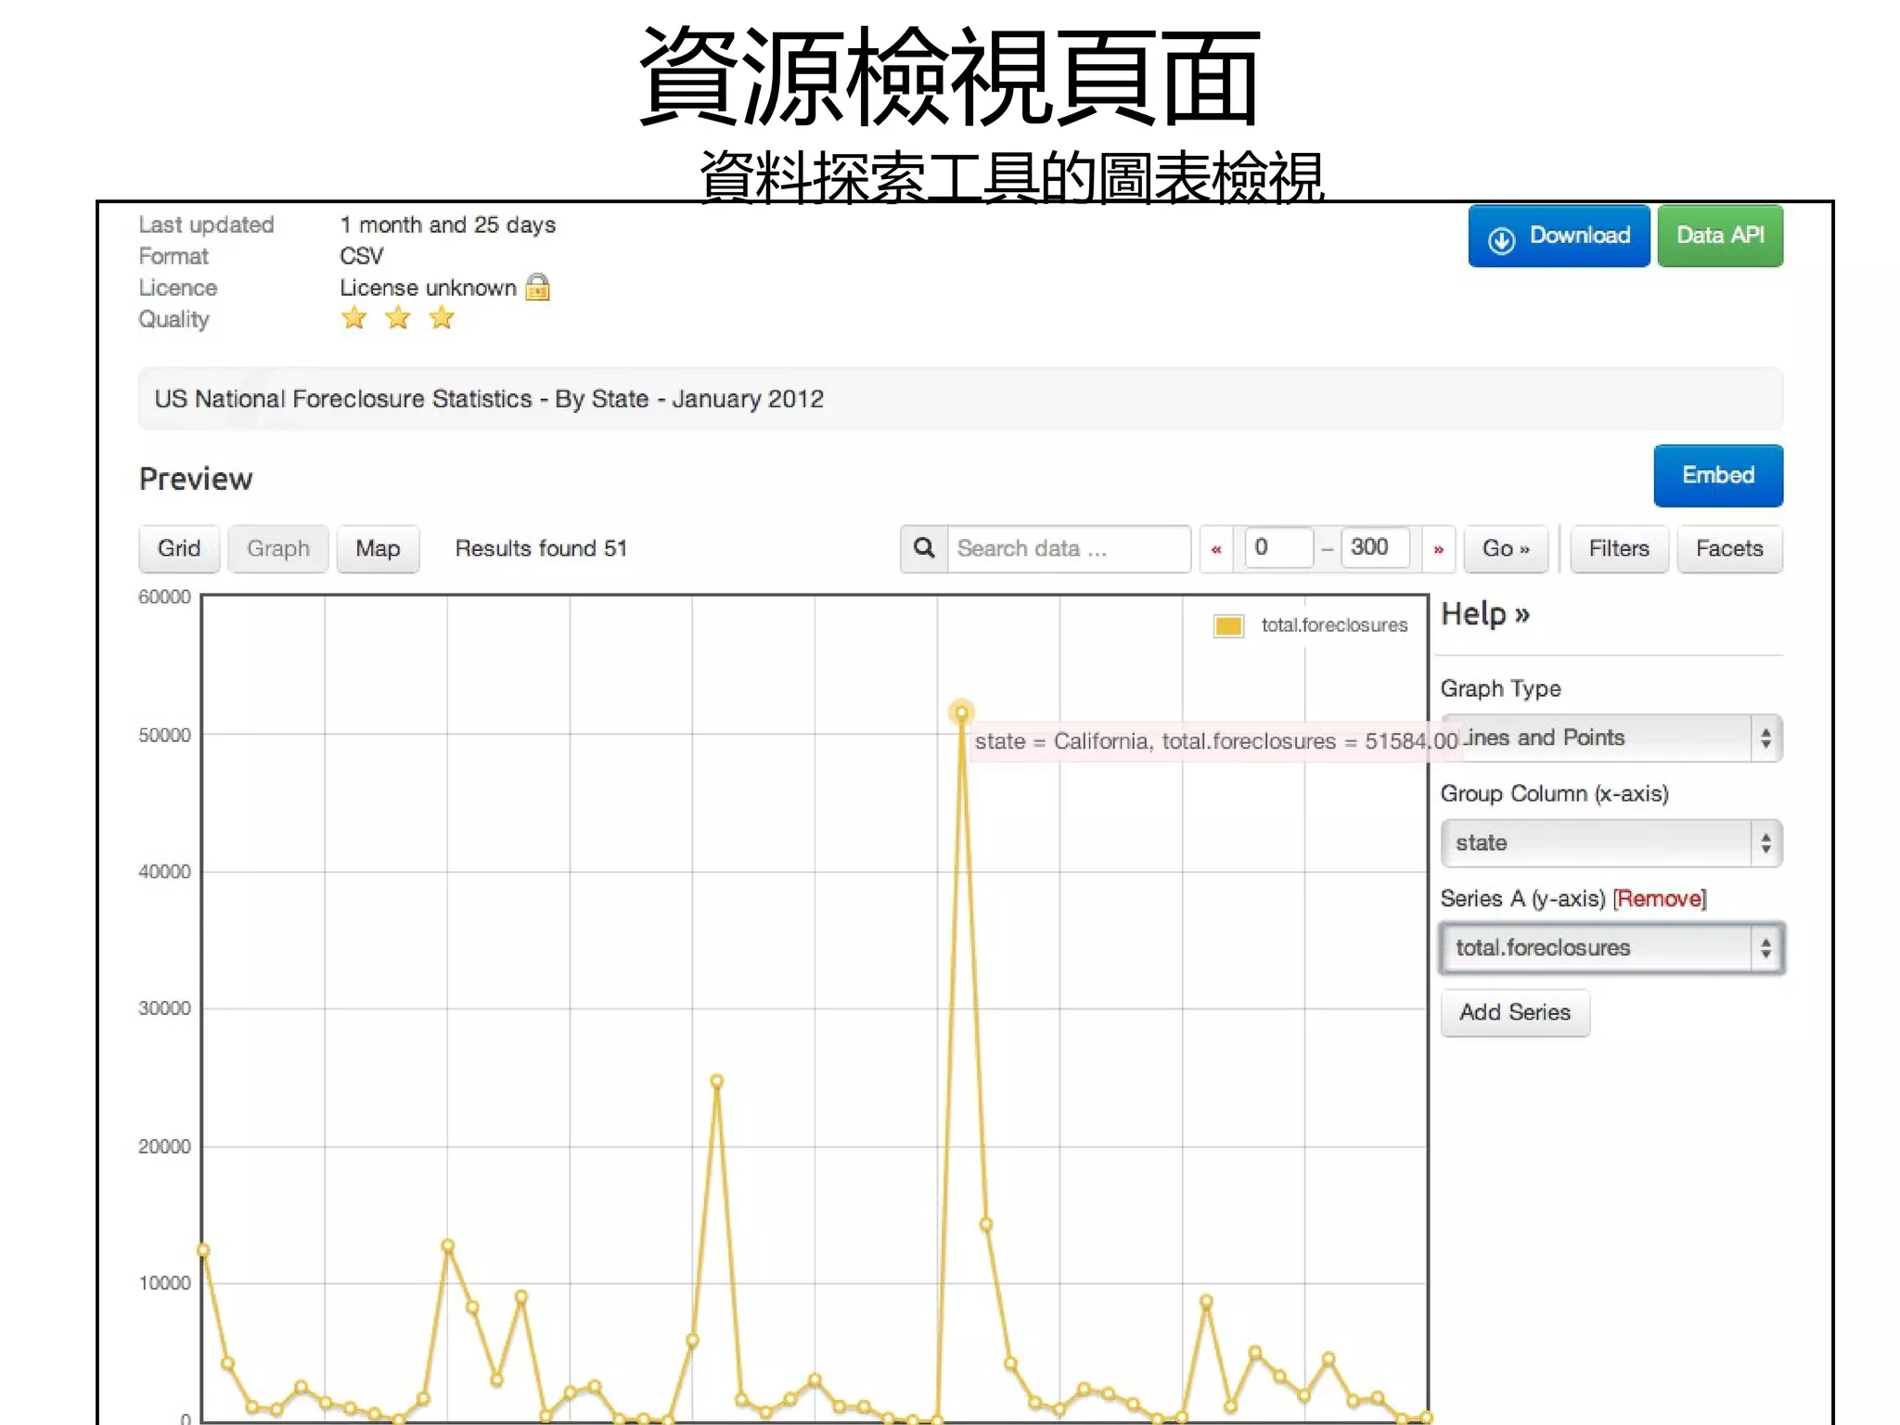Click the Add Series button

(1515, 1012)
